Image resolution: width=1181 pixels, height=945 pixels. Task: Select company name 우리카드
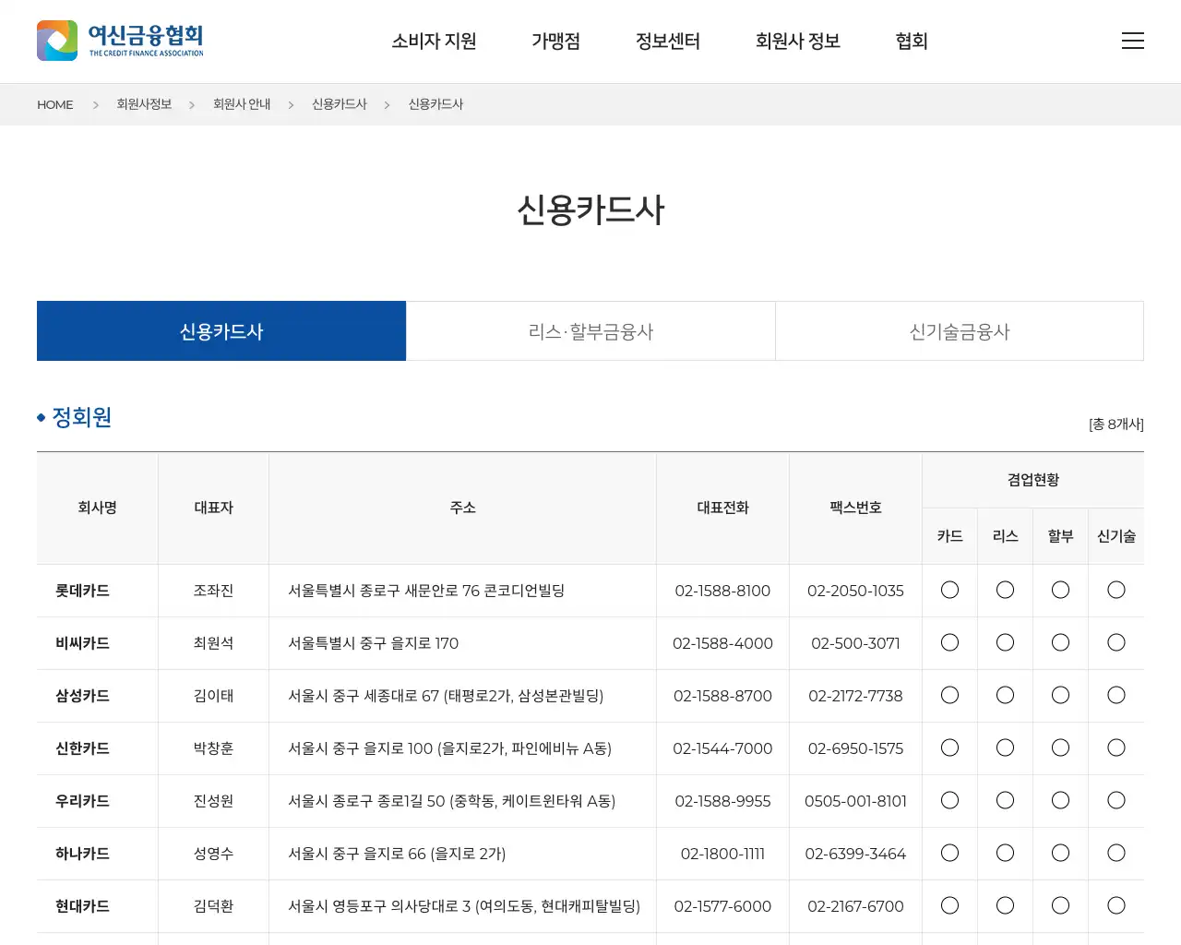tap(82, 801)
